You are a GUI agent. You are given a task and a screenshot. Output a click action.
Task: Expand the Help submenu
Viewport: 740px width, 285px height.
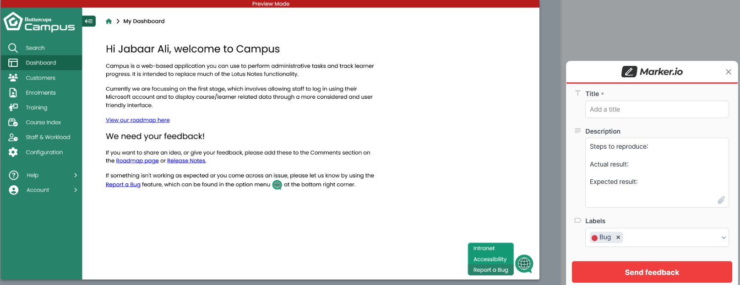click(x=76, y=175)
